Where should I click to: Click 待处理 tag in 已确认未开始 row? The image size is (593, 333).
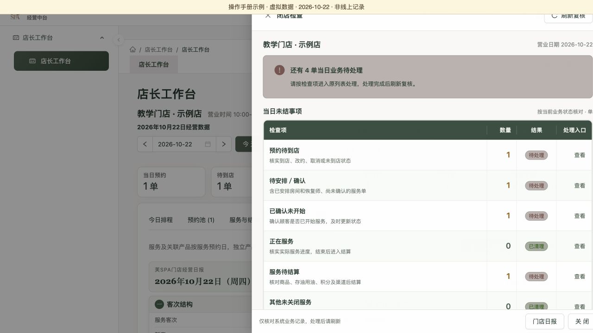[536, 216]
